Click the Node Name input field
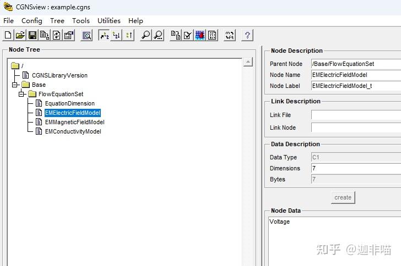This screenshot has width=401, height=266. tap(356, 75)
